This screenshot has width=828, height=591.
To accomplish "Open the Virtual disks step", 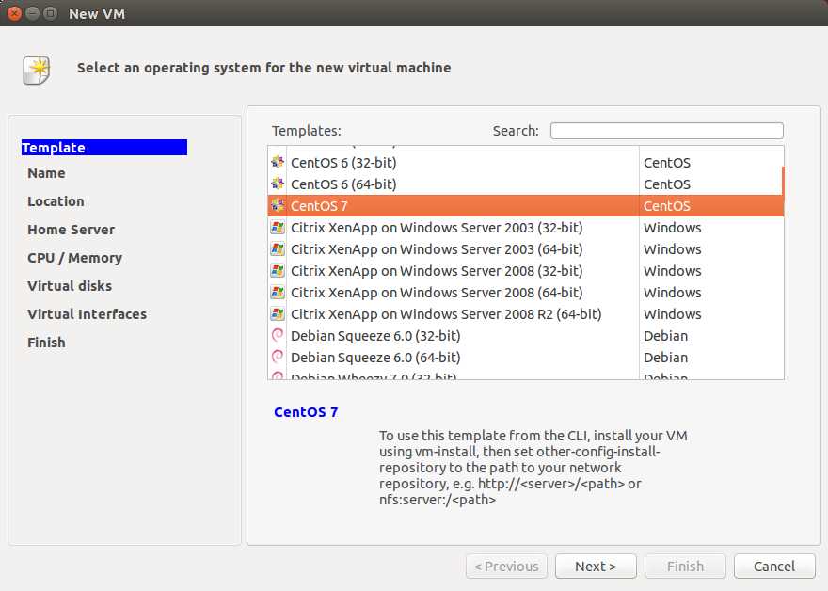I will [x=70, y=286].
